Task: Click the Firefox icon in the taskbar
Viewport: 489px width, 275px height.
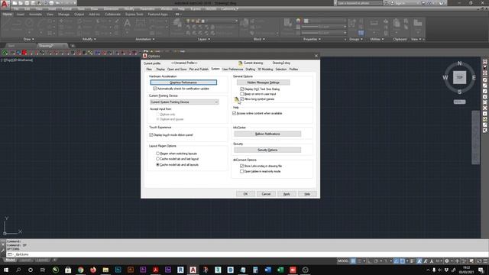Action: 93,270
